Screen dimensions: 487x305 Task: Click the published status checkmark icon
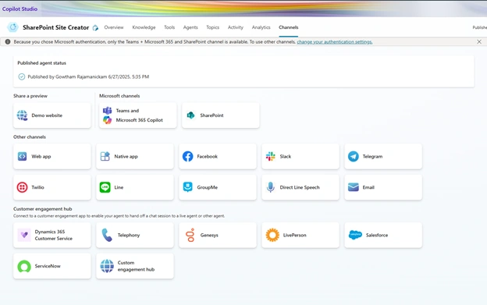(x=21, y=76)
